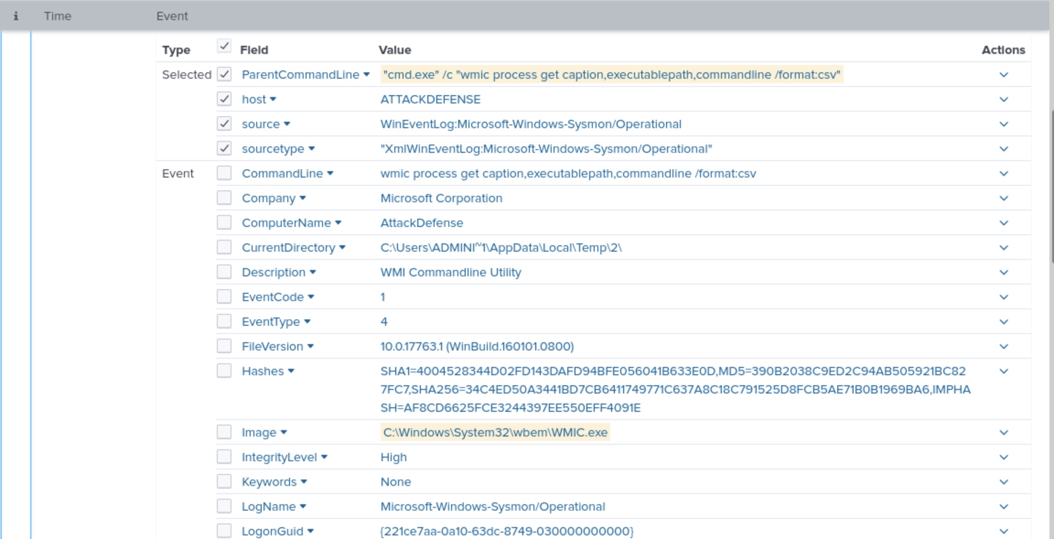Viewport: 1054px width, 539px height.
Task: Open the host field dropdown
Action: point(273,99)
